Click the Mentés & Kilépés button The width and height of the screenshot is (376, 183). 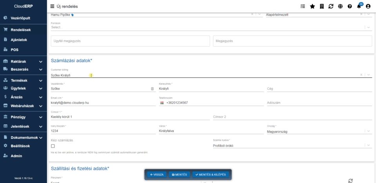click(x=211, y=174)
